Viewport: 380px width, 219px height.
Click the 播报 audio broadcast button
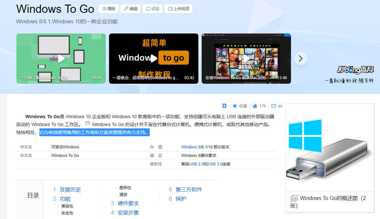[x=109, y=9]
